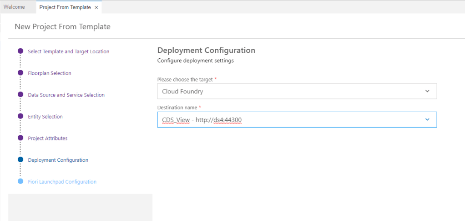The image size is (465, 221).
Task: Click the chevron of the target combo box
Action: (x=427, y=91)
